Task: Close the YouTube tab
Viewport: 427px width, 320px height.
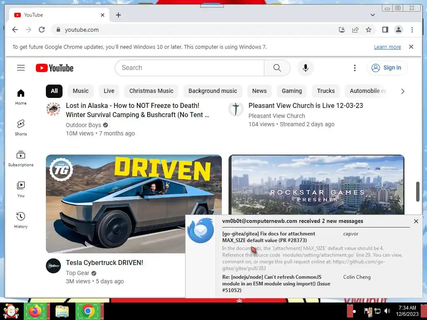Action: 103,15
